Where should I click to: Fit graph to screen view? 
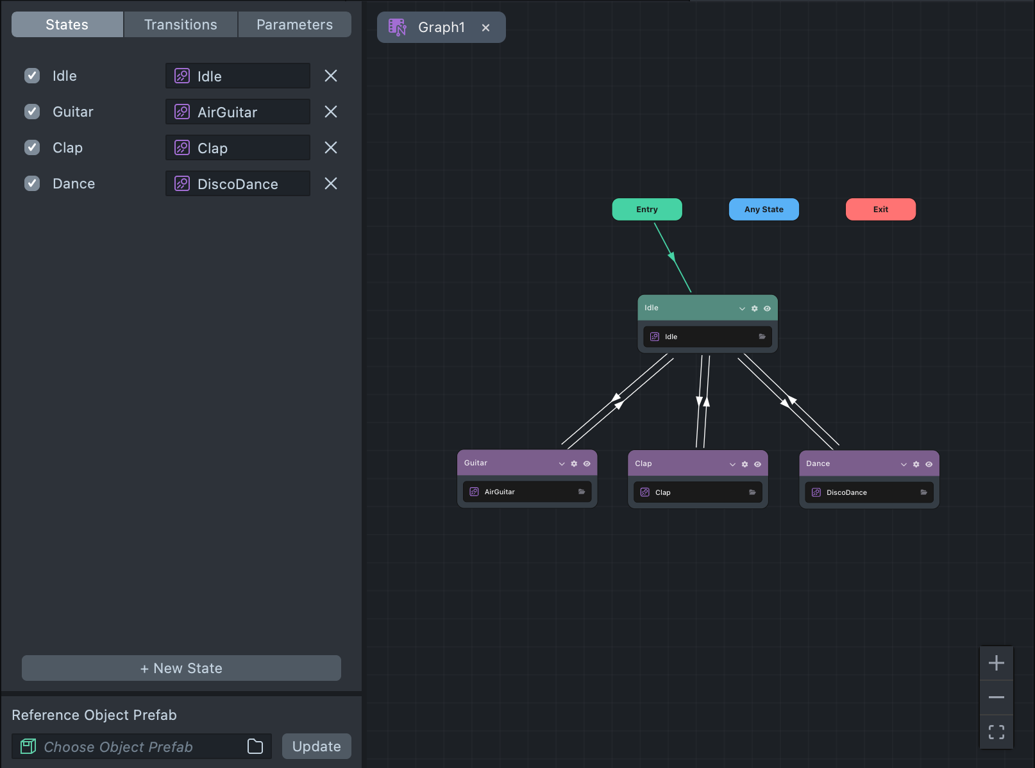point(996,732)
